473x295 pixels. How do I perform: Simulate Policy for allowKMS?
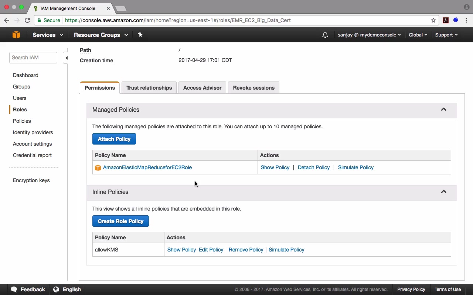[x=286, y=250]
